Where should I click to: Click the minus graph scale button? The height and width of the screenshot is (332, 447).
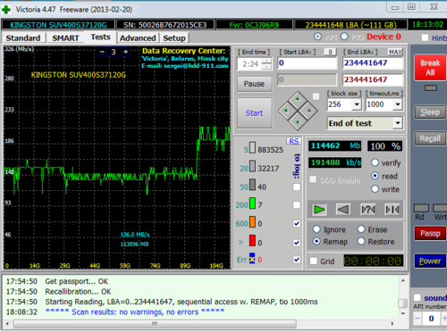click(x=102, y=52)
